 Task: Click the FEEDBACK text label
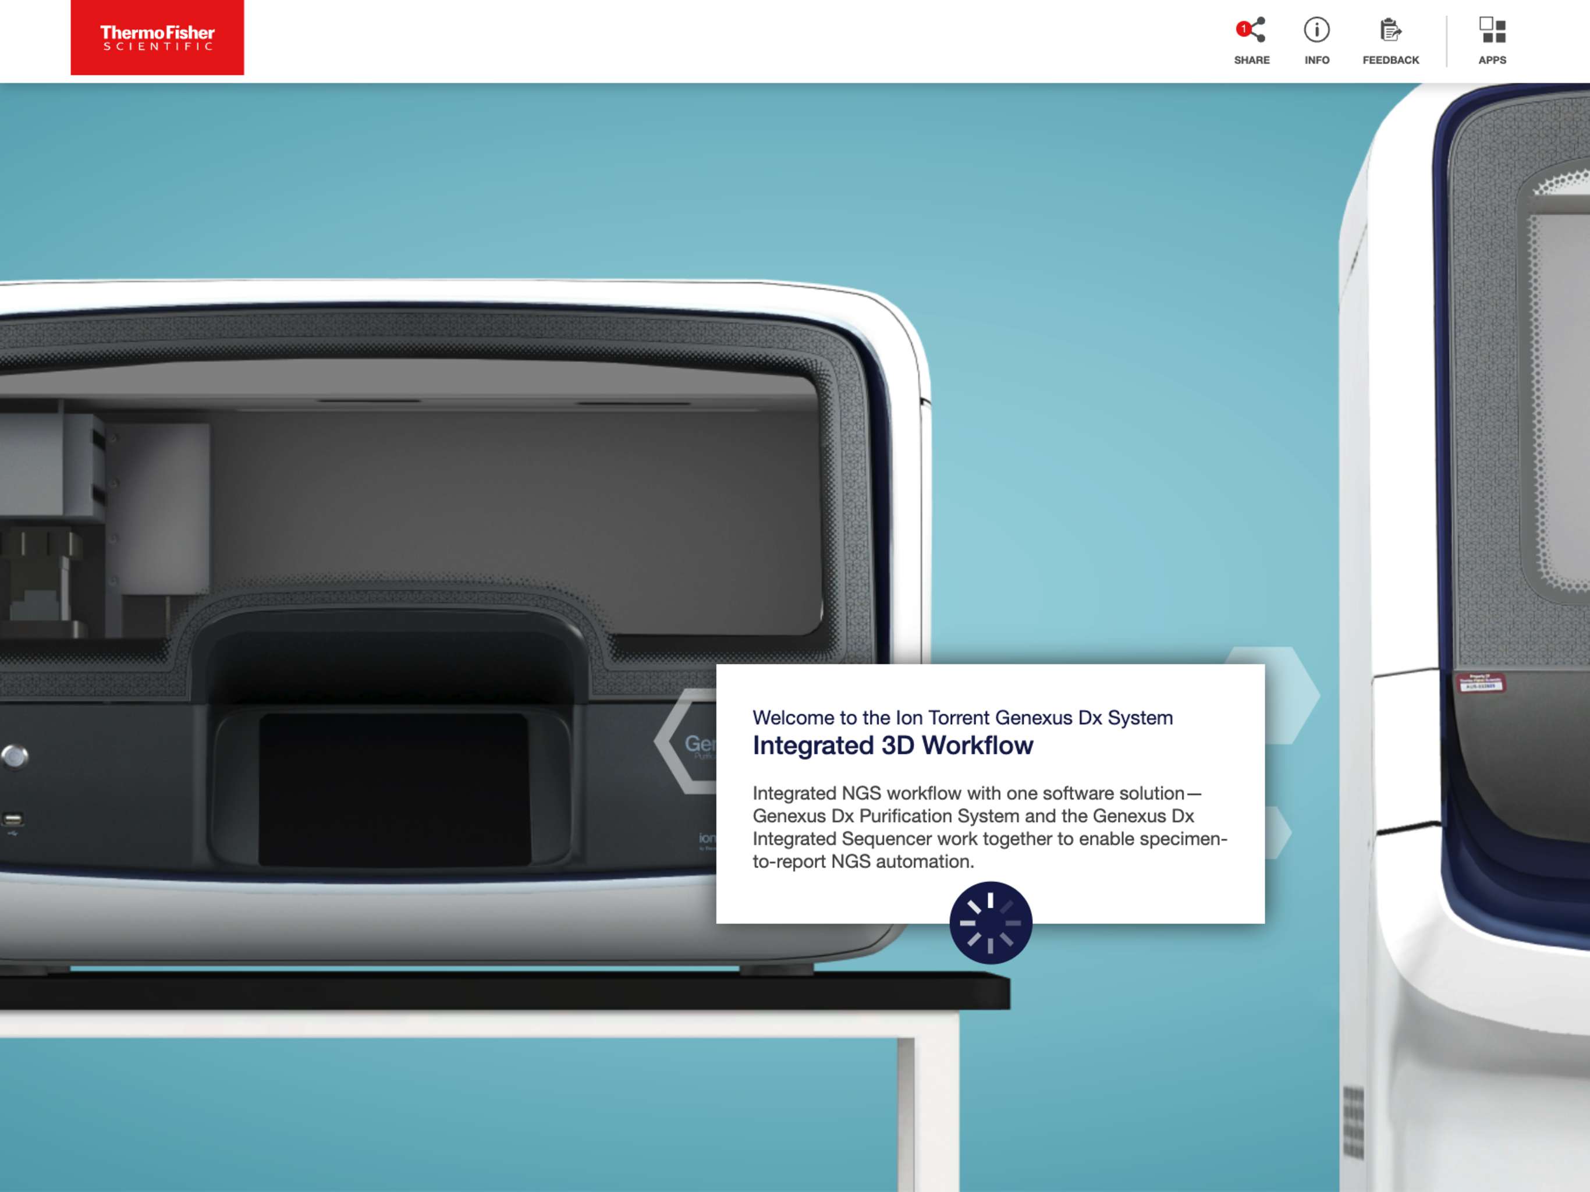(1390, 61)
